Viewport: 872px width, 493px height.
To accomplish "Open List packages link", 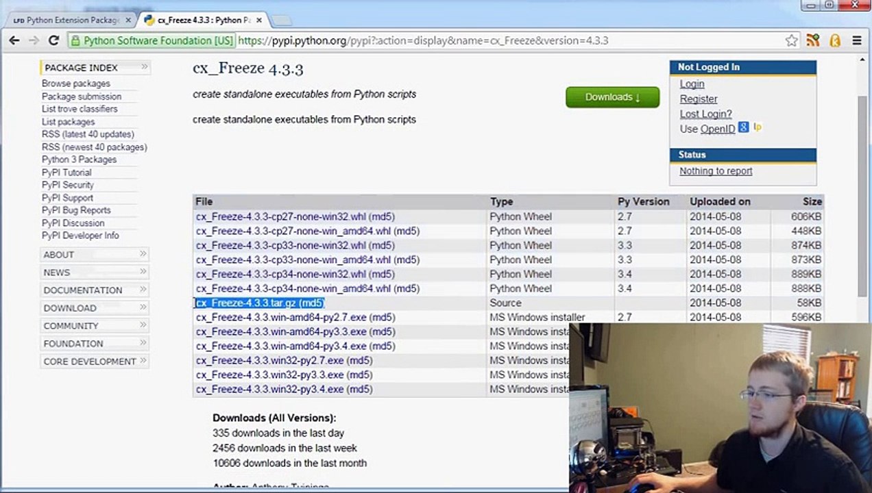I will [x=68, y=122].
